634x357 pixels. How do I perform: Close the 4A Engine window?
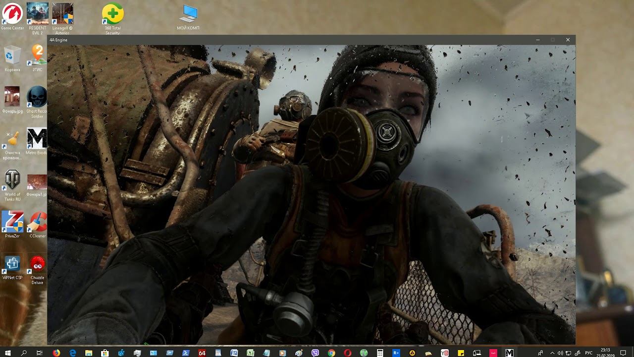click(568, 40)
